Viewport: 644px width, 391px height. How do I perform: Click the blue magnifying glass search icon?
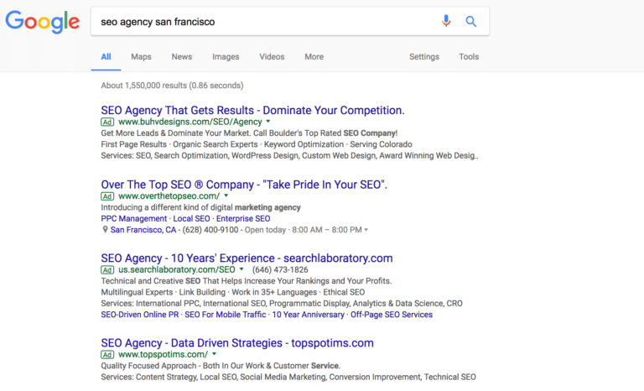coord(470,21)
